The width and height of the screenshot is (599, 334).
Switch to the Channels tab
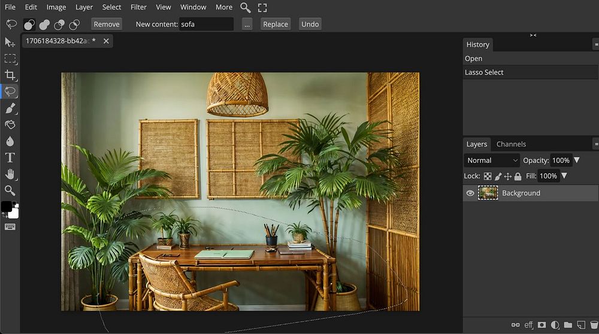pos(511,144)
